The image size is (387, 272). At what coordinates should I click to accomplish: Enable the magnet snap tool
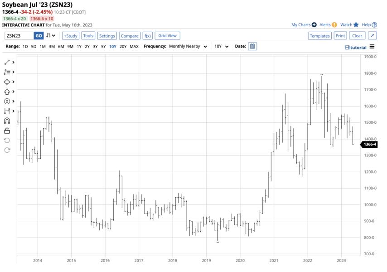(6, 120)
